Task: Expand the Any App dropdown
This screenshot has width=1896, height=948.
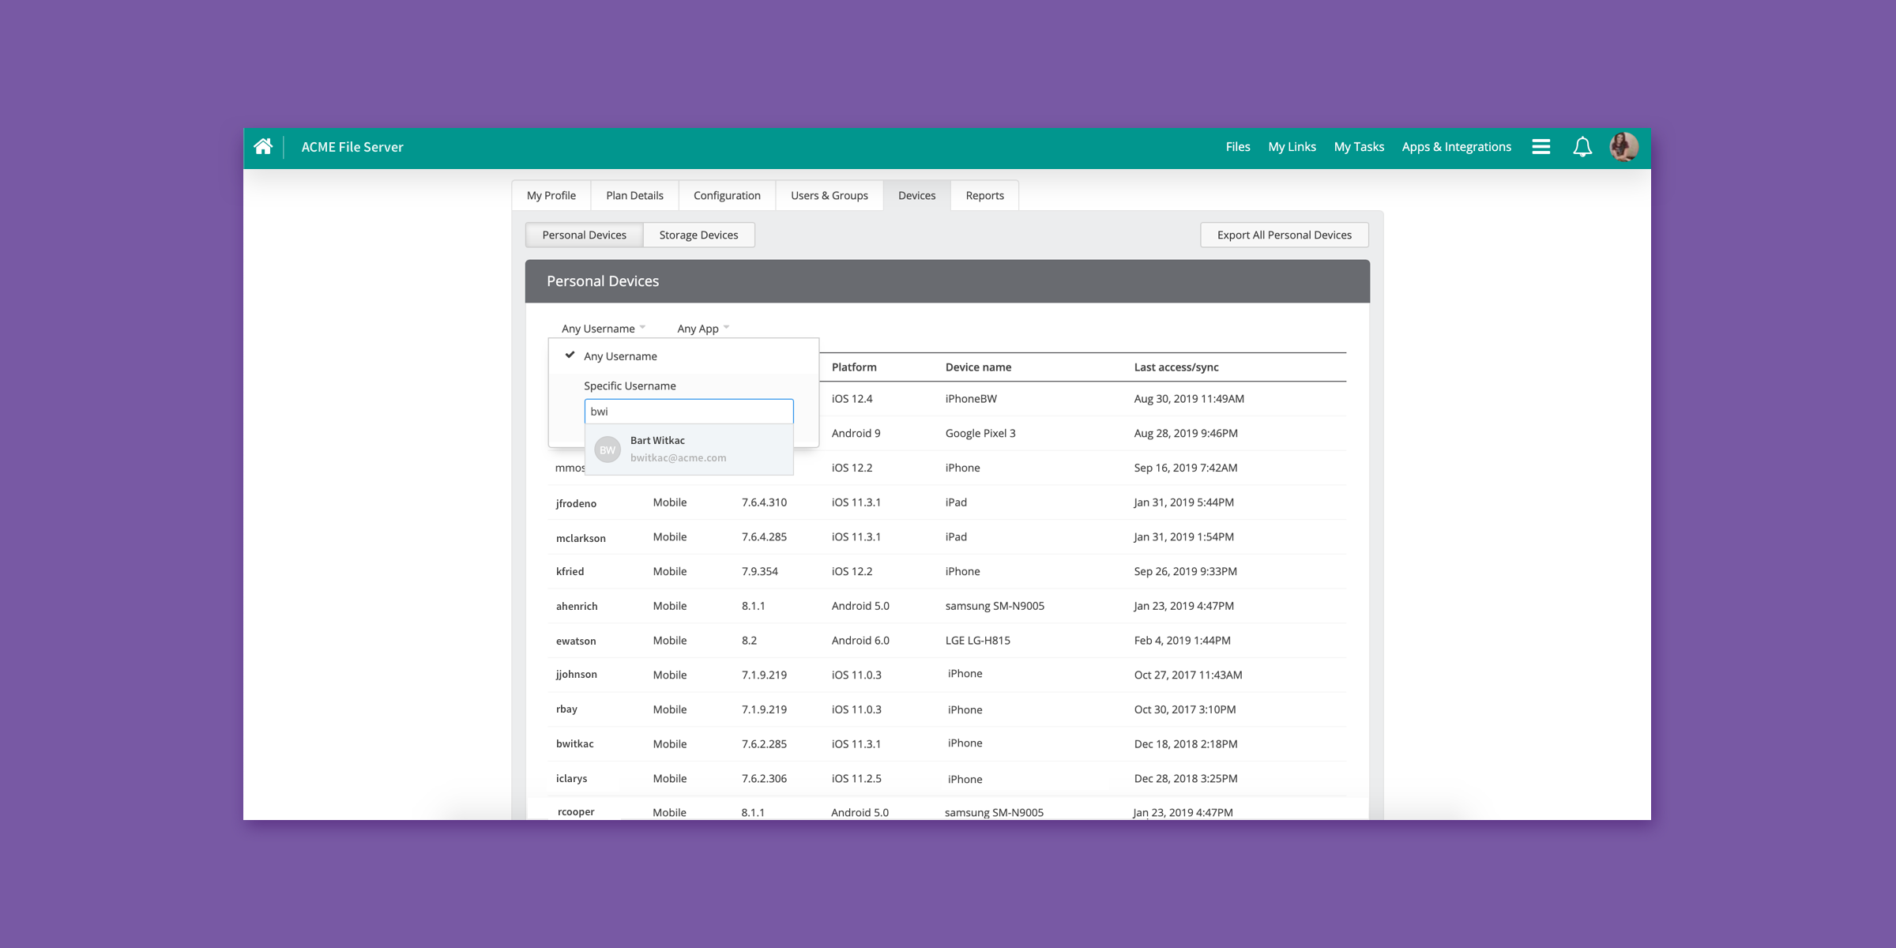Action: 702,329
